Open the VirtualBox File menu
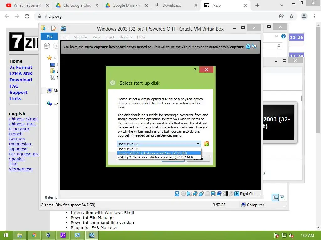This screenshot has width=321, height=240. pos(66,37)
